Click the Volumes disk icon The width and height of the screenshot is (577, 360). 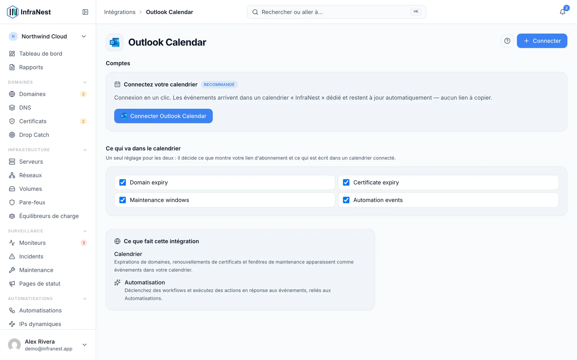(12, 189)
